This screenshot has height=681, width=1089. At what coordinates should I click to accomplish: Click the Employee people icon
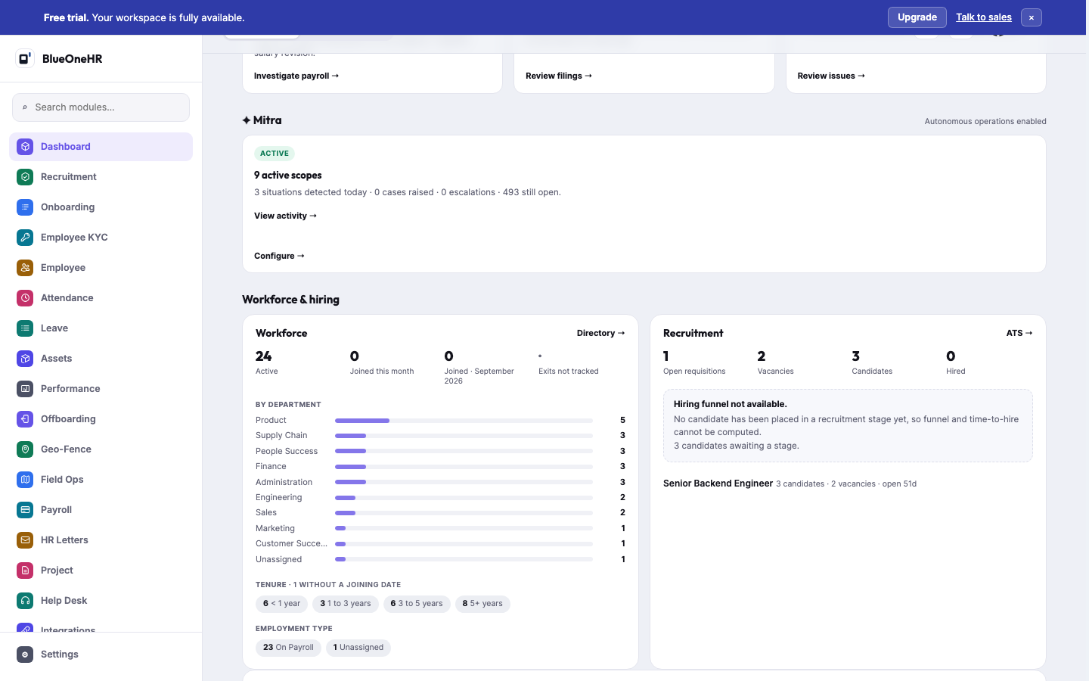tap(25, 268)
